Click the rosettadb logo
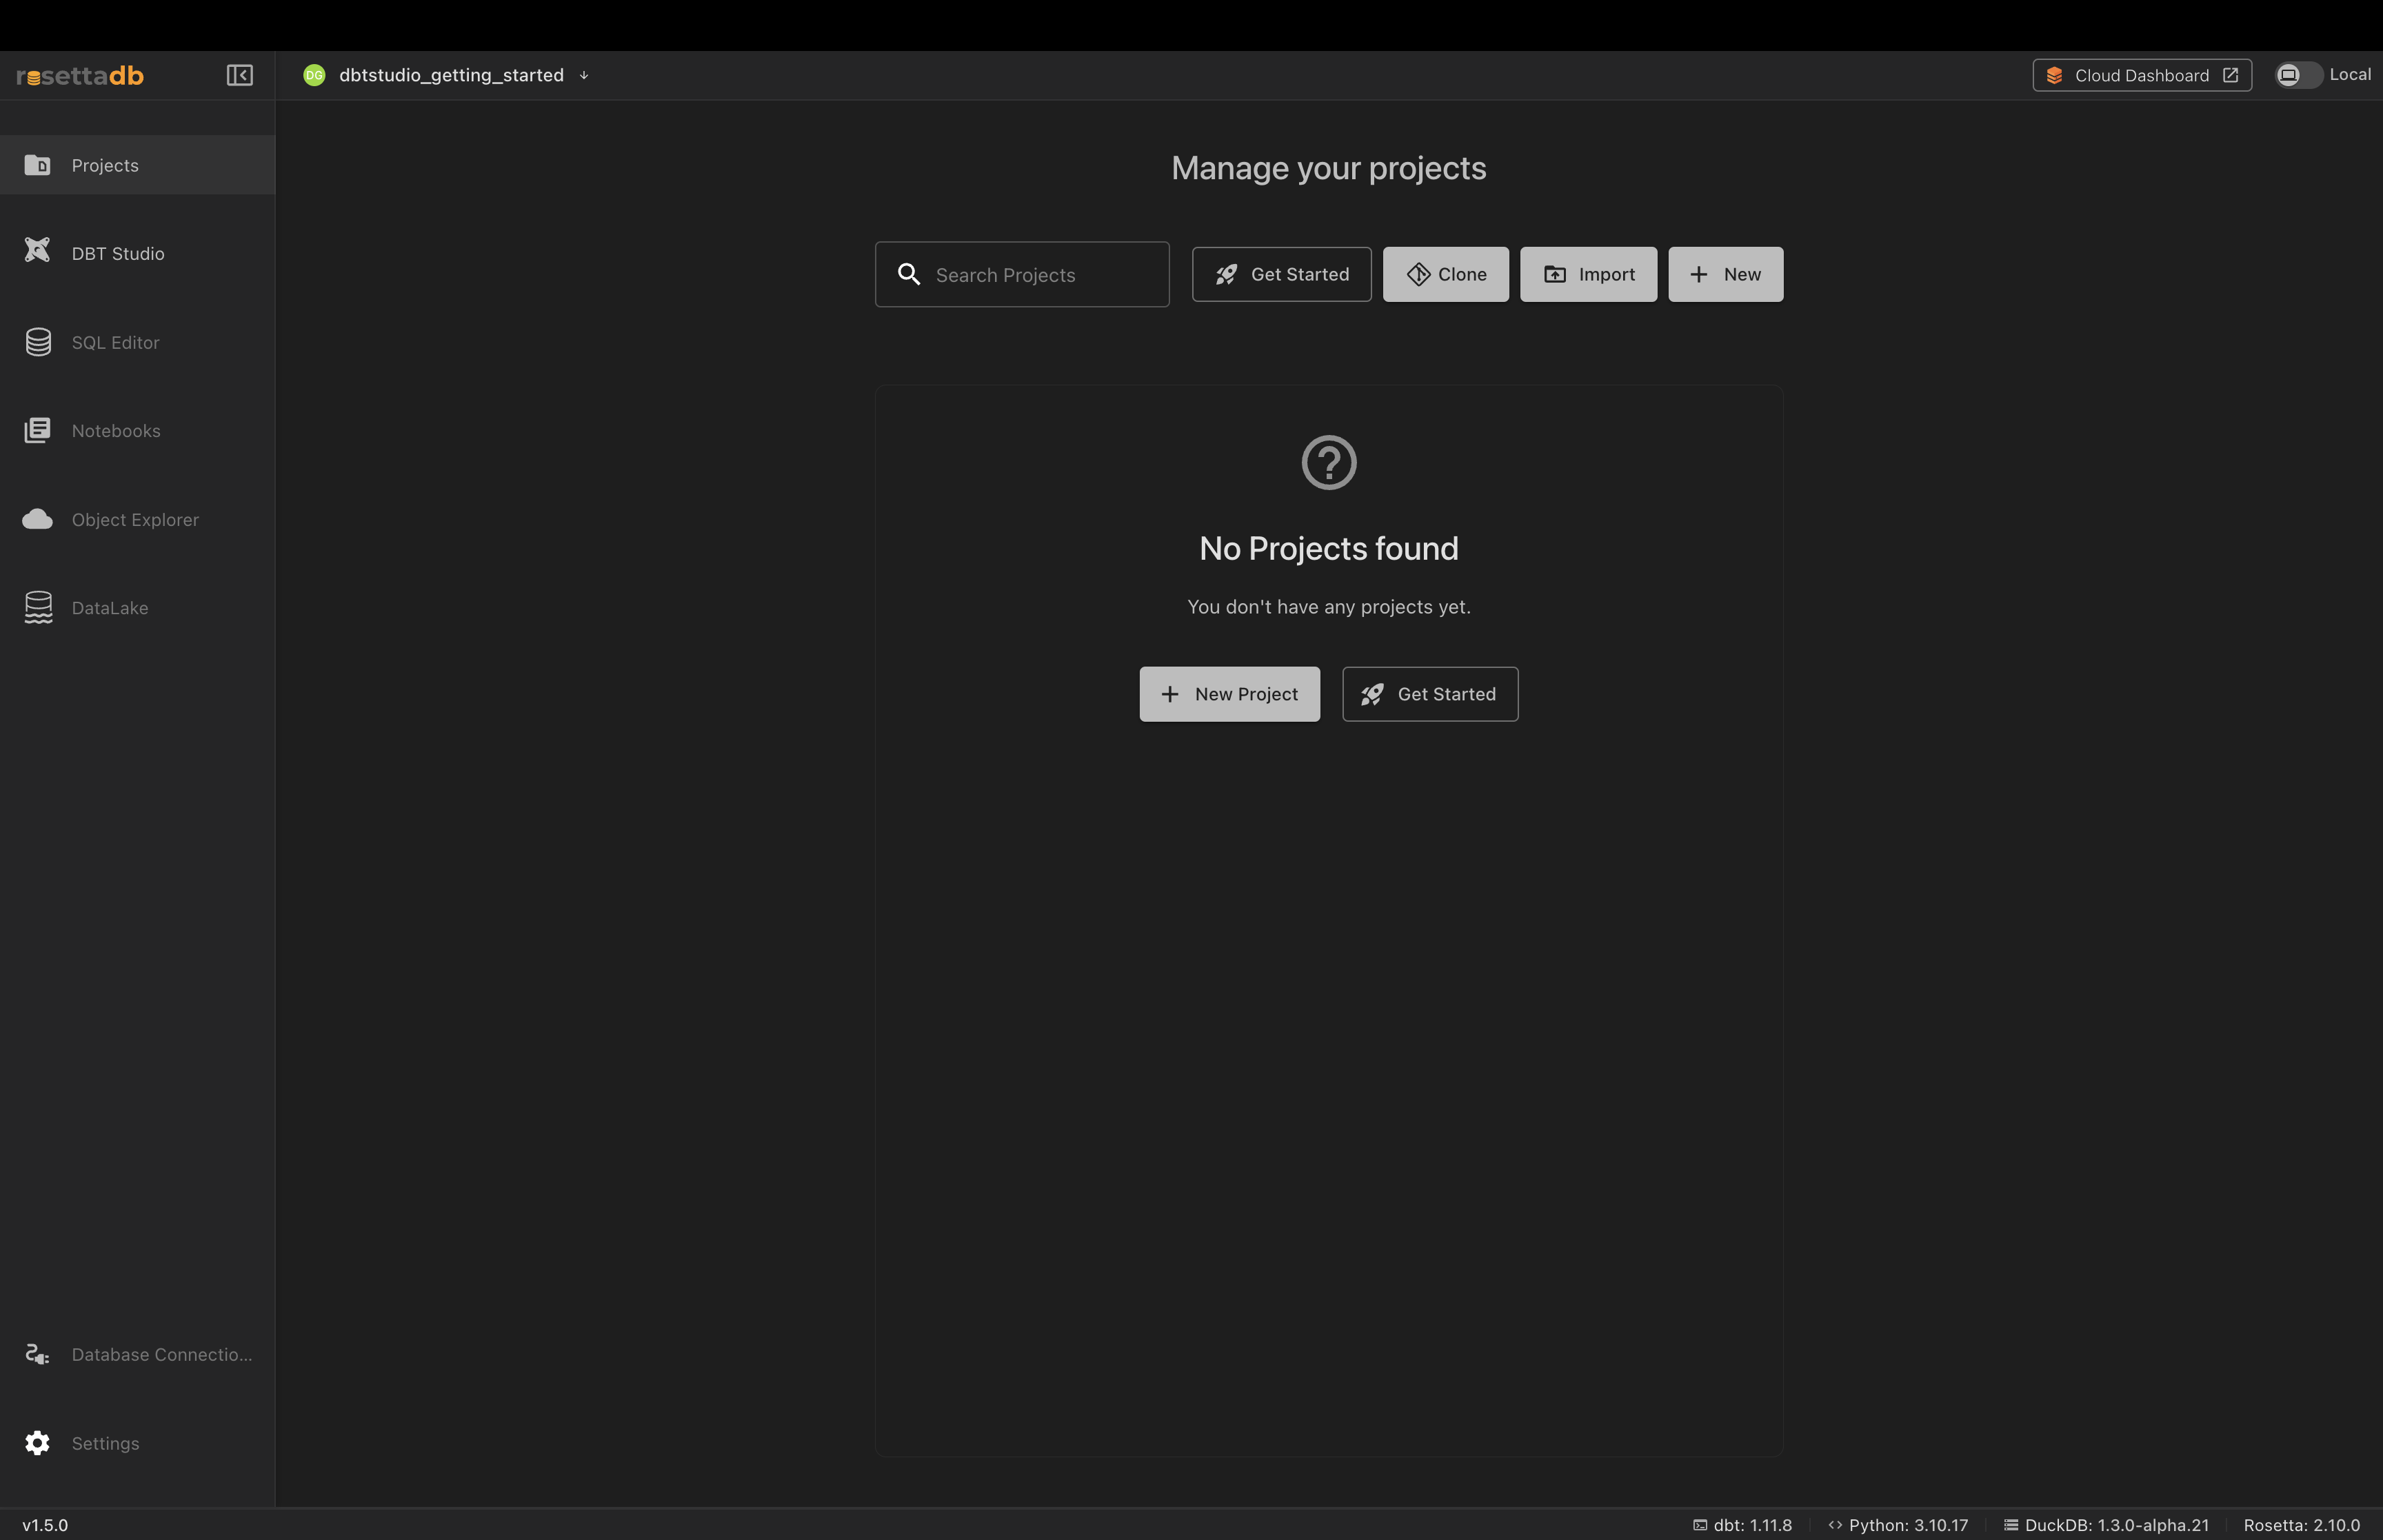Screen dimensions: 2383x1540 pos(80,75)
